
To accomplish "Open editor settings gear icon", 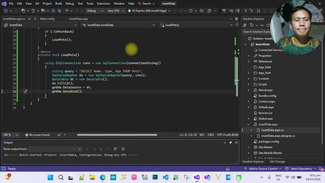I will click(236, 19).
